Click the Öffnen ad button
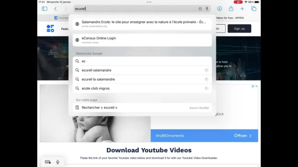 point(243,136)
